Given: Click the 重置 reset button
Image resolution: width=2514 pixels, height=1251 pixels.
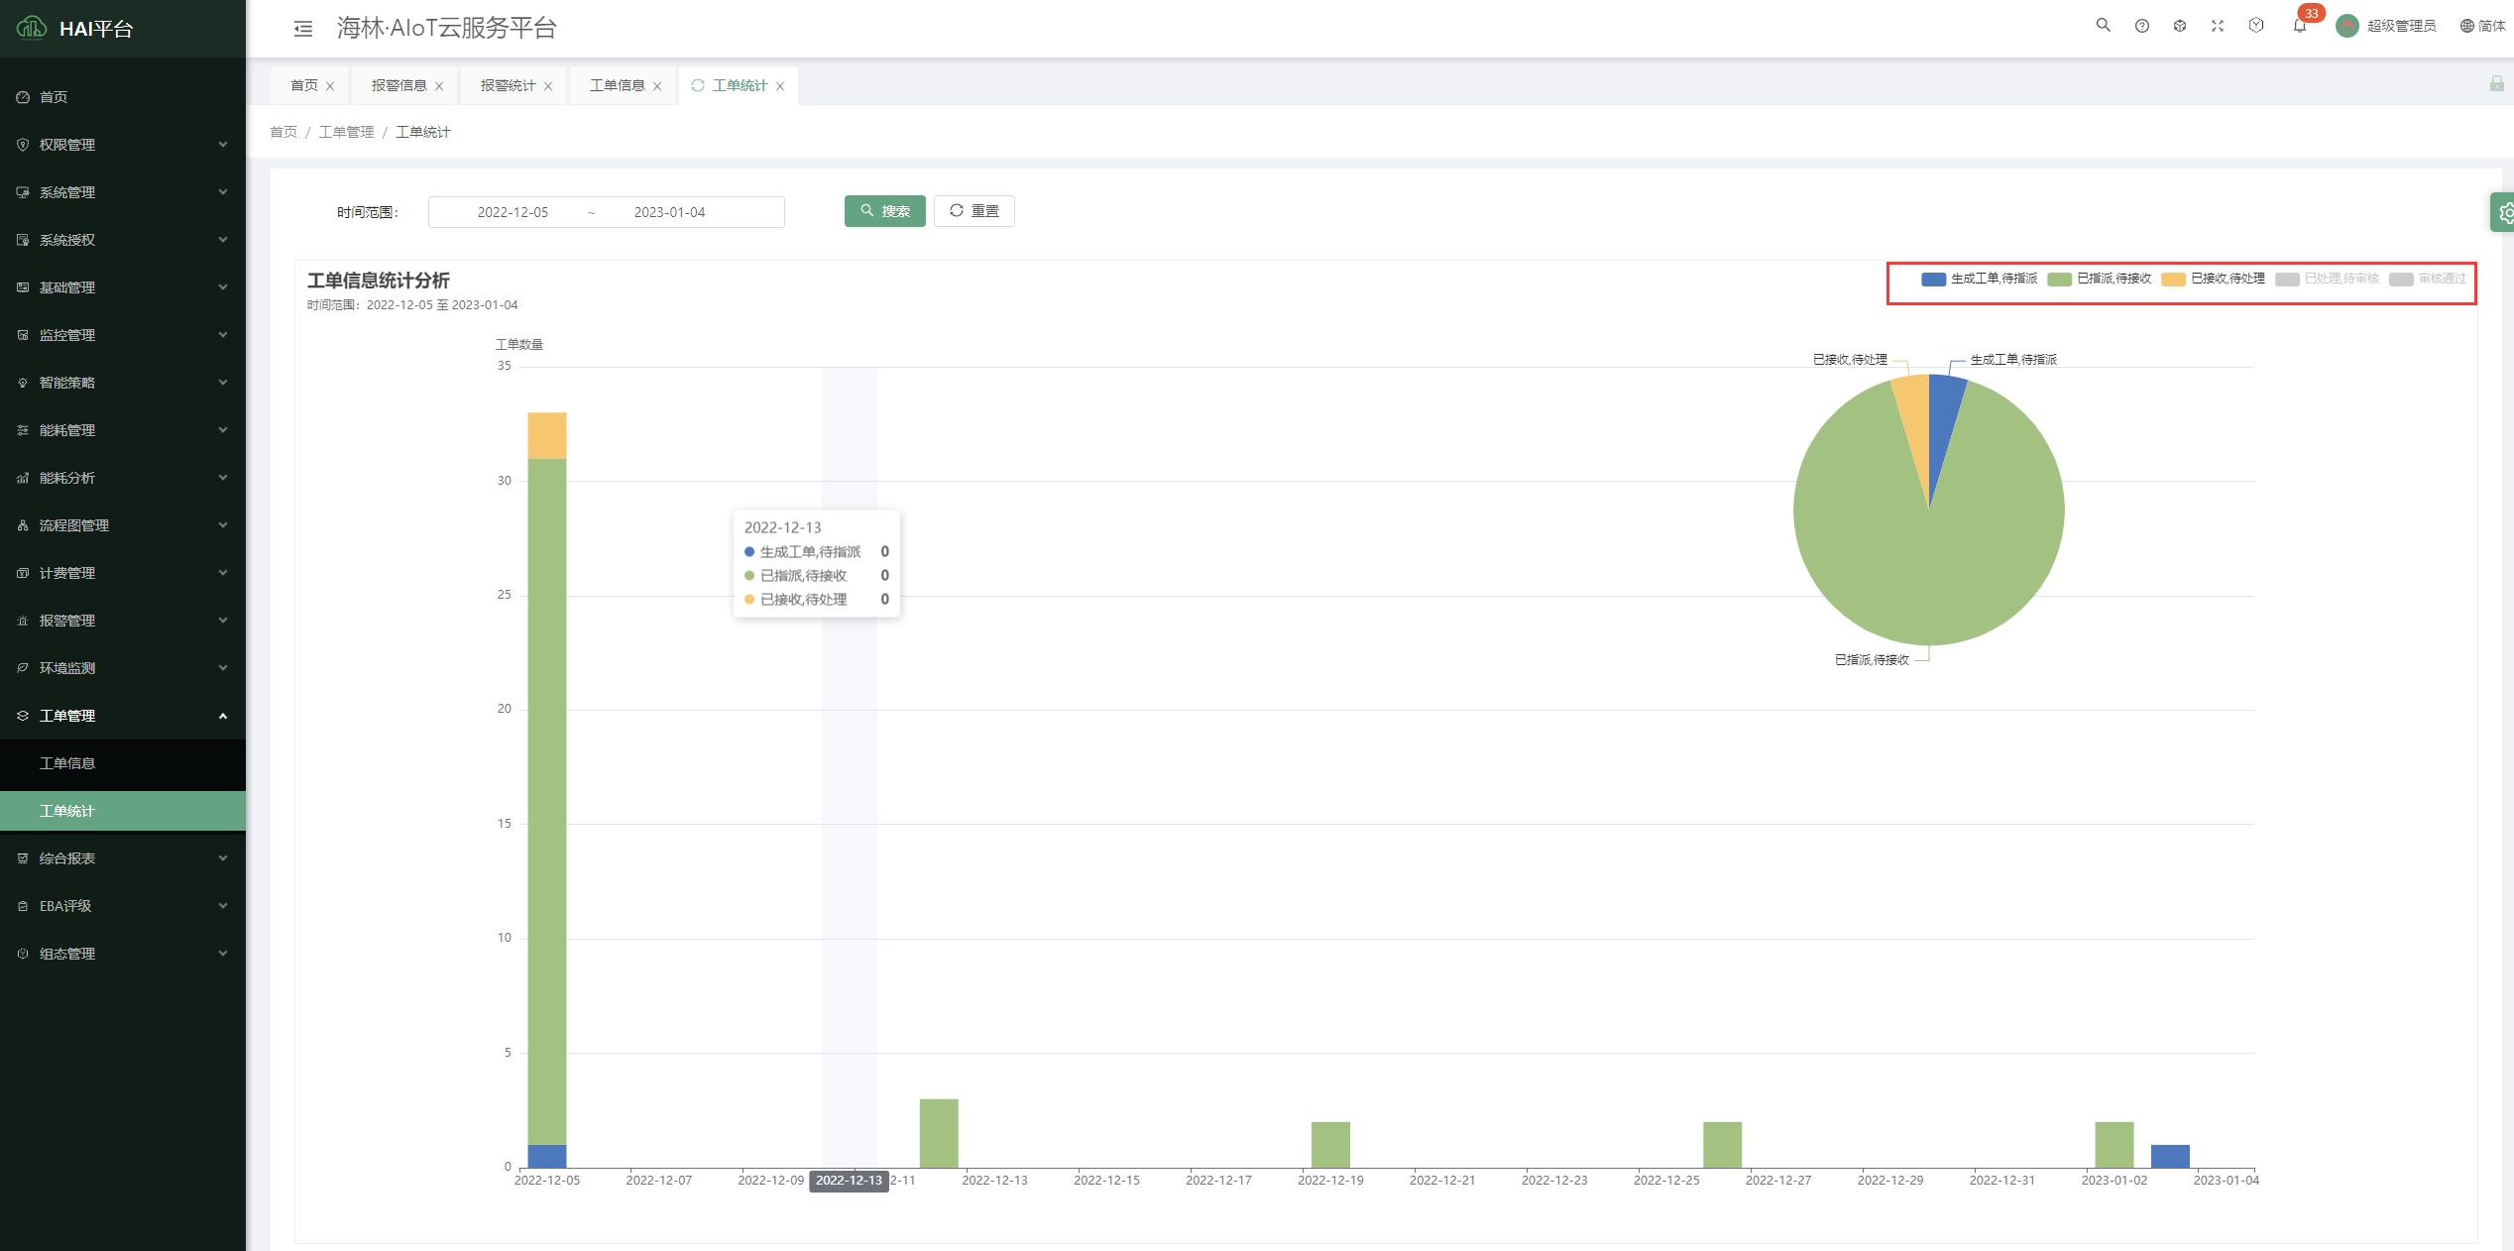Looking at the screenshot, I should pos(973,211).
